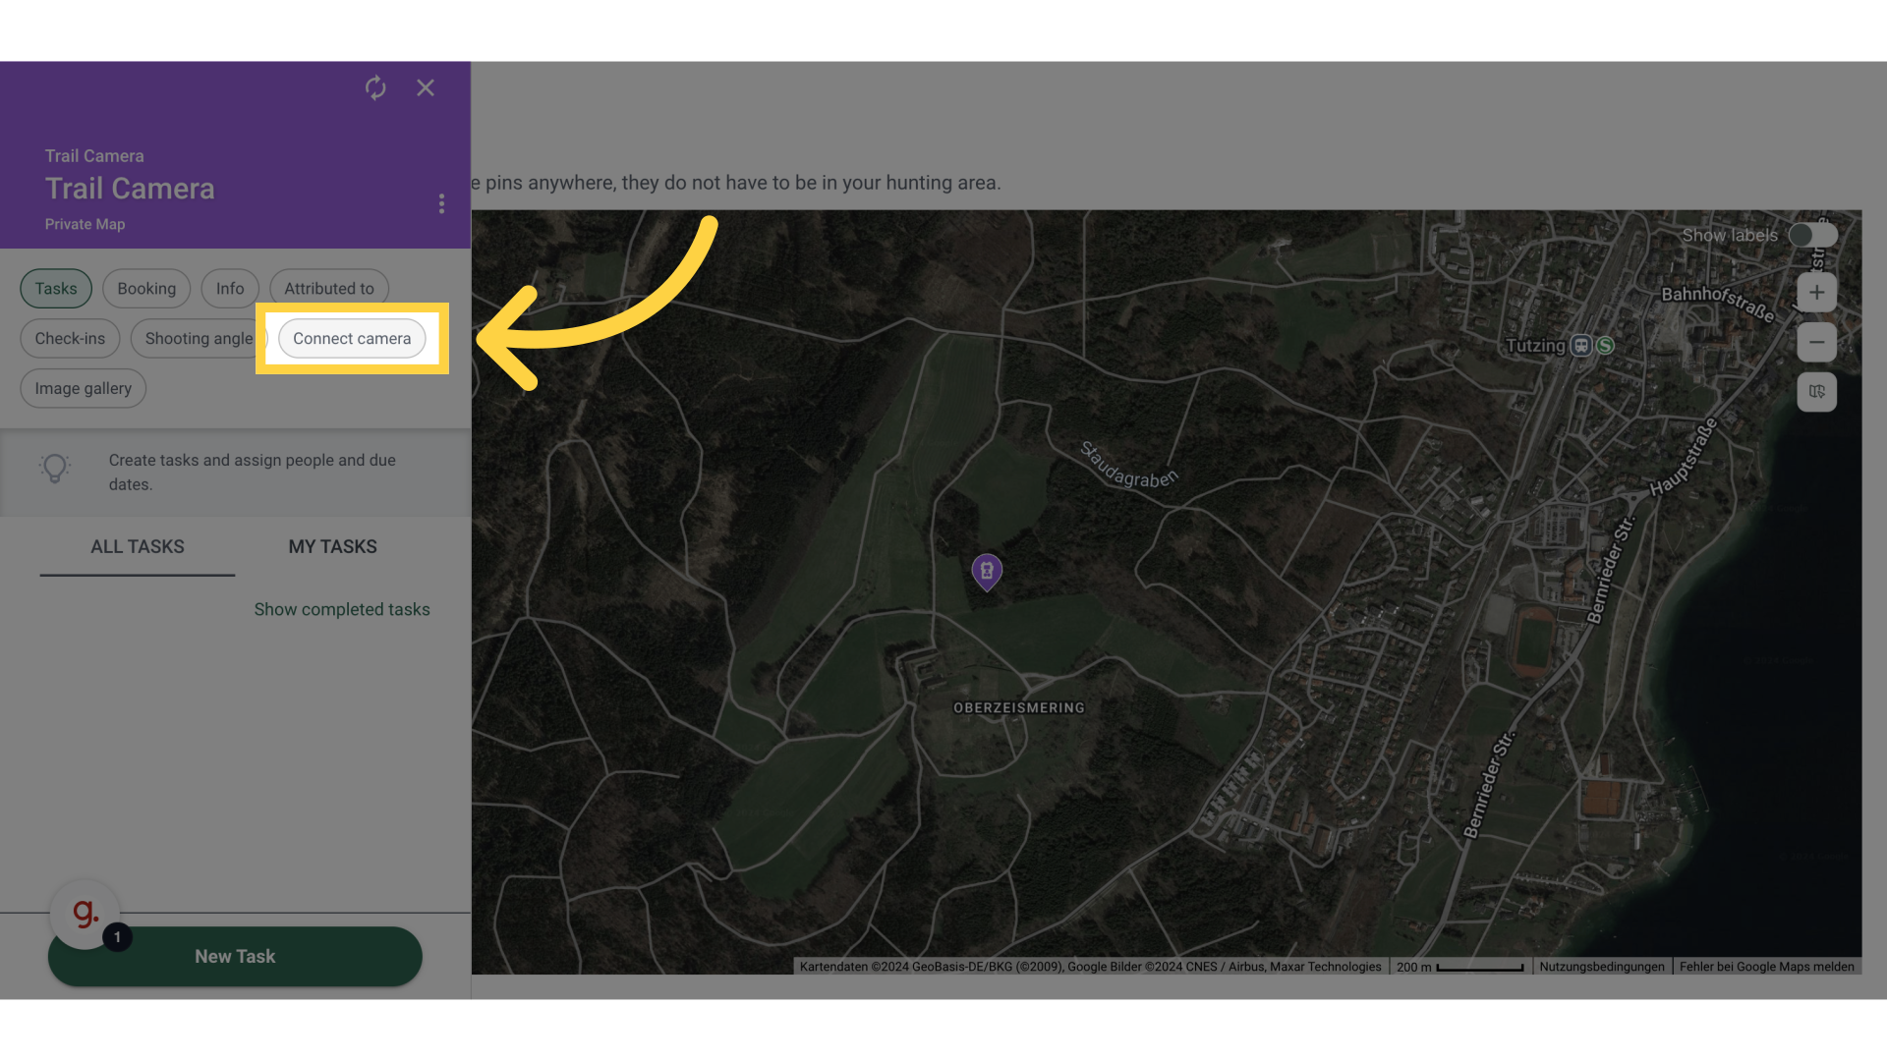Click the Connect camera chip
The image size is (1887, 1061).
(352, 339)
